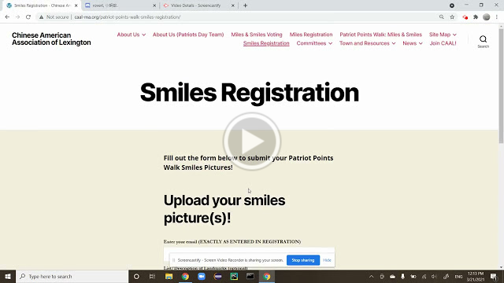This screenshot has height=283, width=504.
Task: Open Patriot Points Walk: Miles & Smiles
Action: [380, 35]
